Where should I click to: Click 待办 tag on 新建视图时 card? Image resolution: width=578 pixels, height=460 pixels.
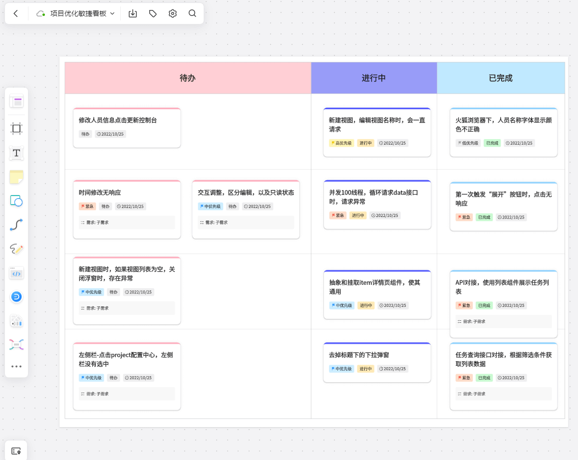pos(113,292)
